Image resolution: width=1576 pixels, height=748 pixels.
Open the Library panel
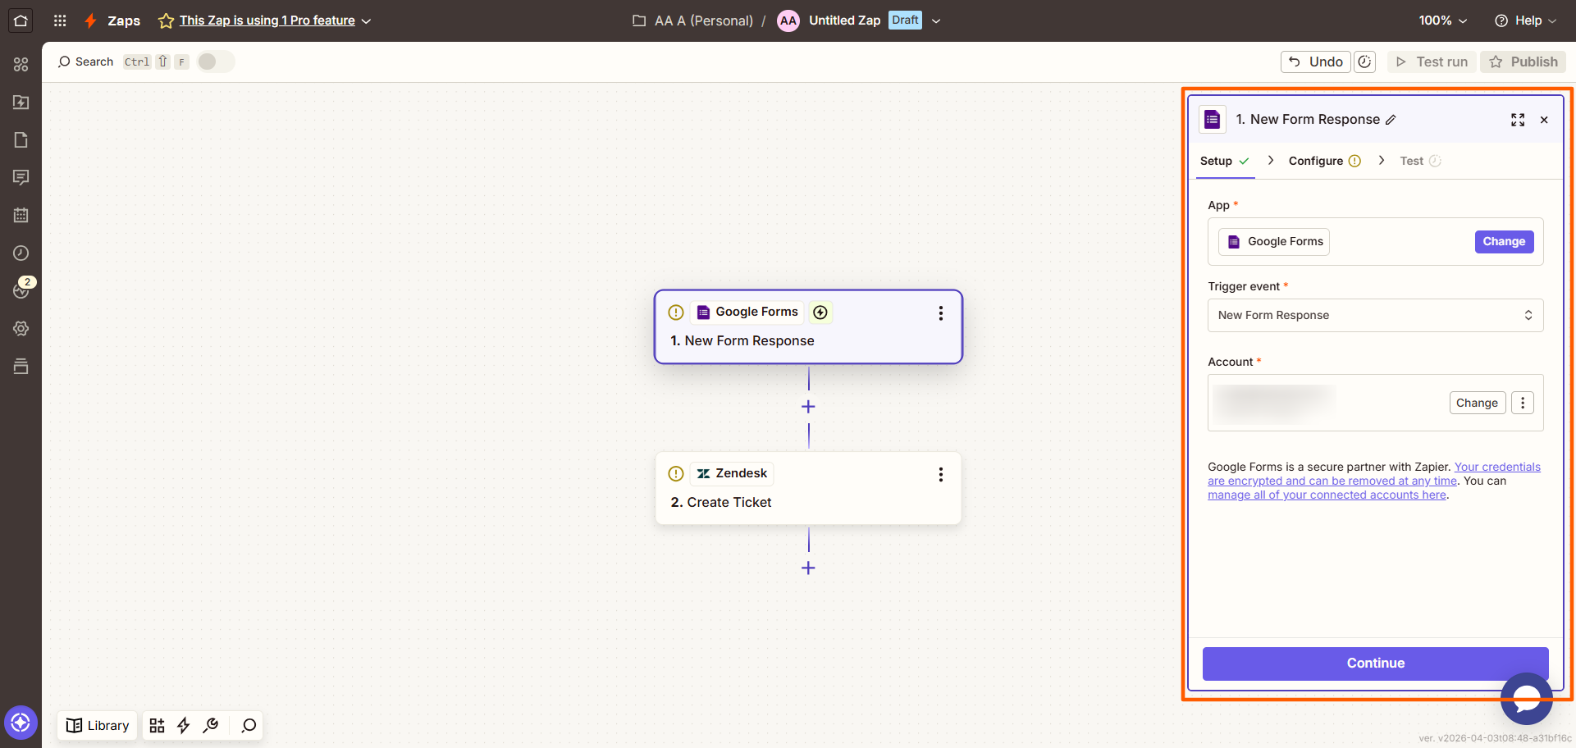[98, 725]
